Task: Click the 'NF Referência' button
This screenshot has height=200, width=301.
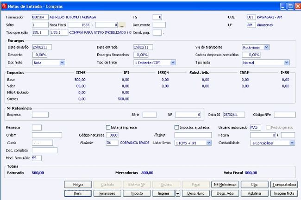Action: click(225, 184)
